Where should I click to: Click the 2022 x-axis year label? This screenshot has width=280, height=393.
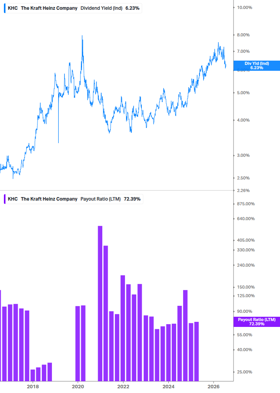point(123,386)
